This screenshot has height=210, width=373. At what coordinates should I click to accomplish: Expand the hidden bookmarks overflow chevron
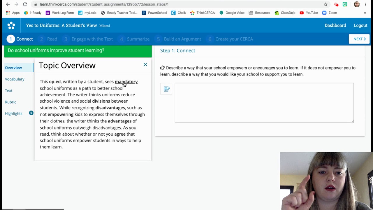tap(365, 13)
